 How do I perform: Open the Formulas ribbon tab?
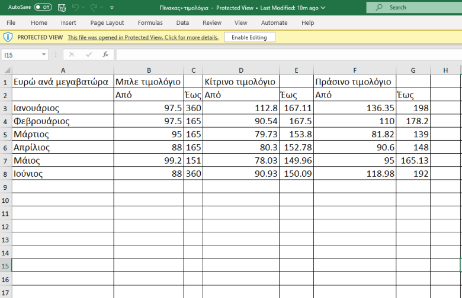click(x=150, y=22)
